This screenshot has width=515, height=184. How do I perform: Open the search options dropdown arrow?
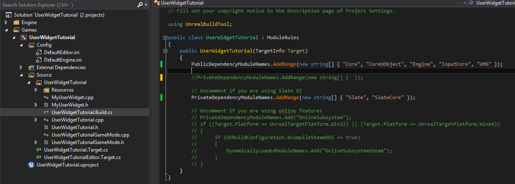146,5
